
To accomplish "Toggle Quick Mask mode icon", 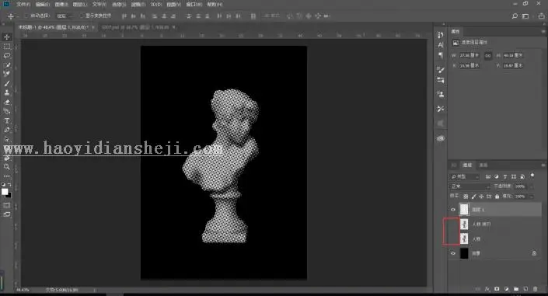I will tap(7, 205).
